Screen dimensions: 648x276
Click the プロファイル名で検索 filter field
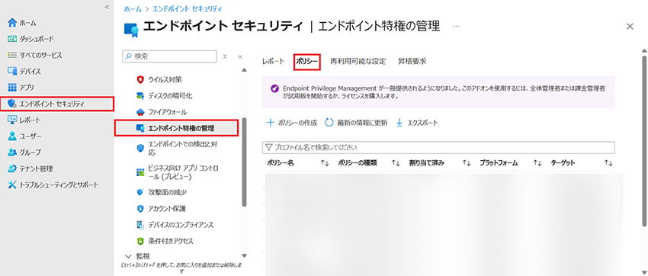[x=438, y=147]
